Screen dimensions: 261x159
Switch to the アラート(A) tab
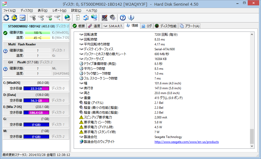189,26
